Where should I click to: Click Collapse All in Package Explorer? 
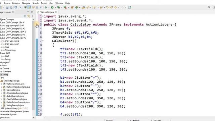(25, 16)
